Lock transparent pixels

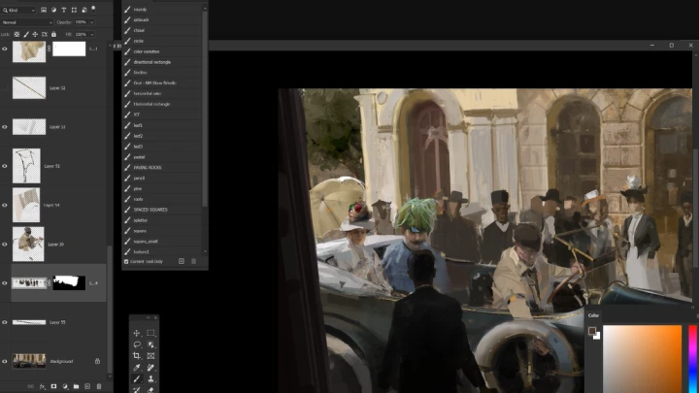17,34
